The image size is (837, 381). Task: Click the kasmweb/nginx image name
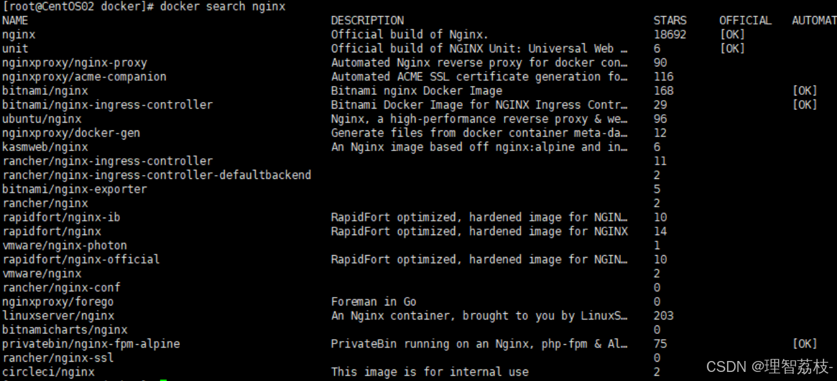(45, 147)
